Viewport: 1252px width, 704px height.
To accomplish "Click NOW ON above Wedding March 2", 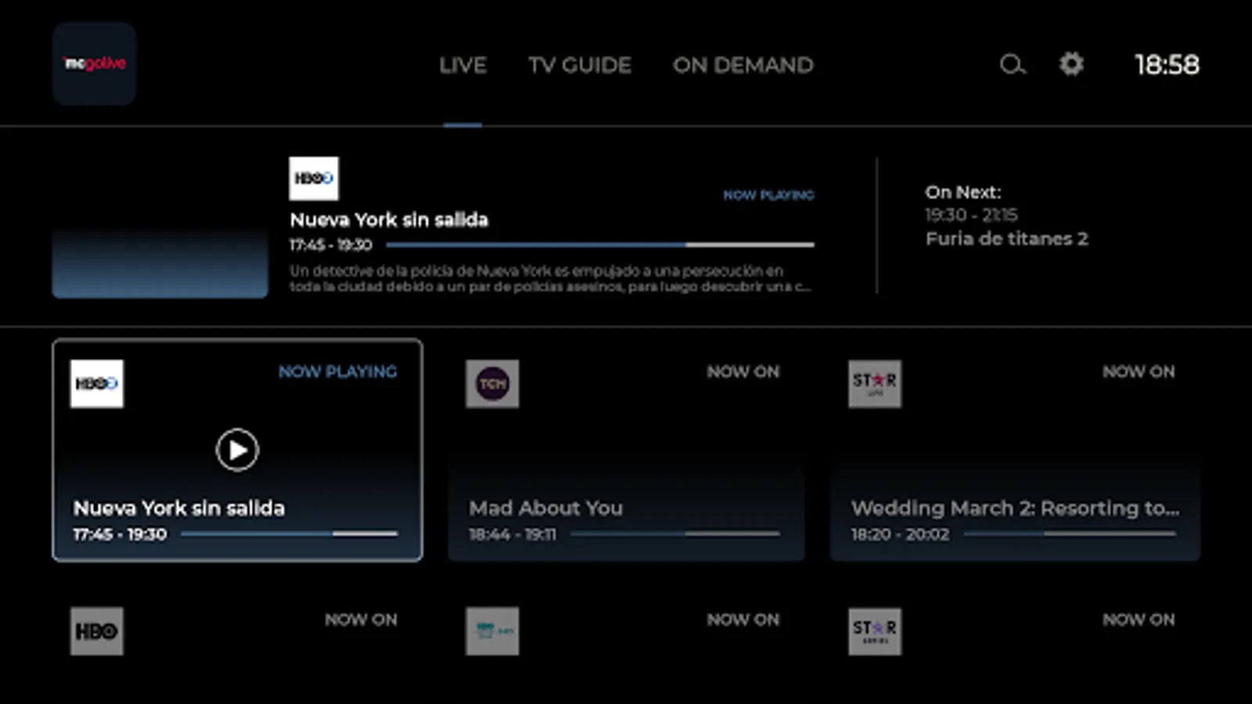I will pos(1139,372).
